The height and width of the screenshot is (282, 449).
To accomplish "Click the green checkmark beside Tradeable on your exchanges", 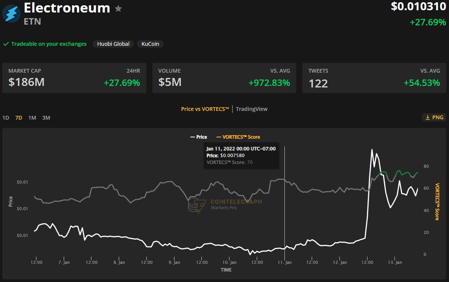I will 6,44.
